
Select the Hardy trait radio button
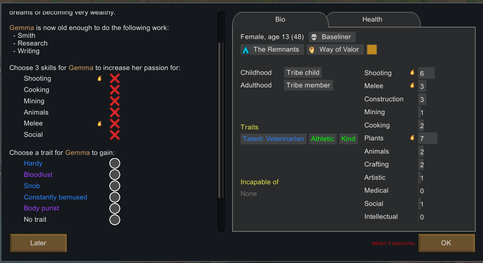point(114,163)
